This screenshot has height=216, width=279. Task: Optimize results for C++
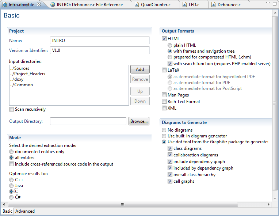[11, 180]
